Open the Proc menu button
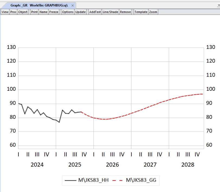The width and height of the screenshot is (220, 192). [x=13, y=12]
